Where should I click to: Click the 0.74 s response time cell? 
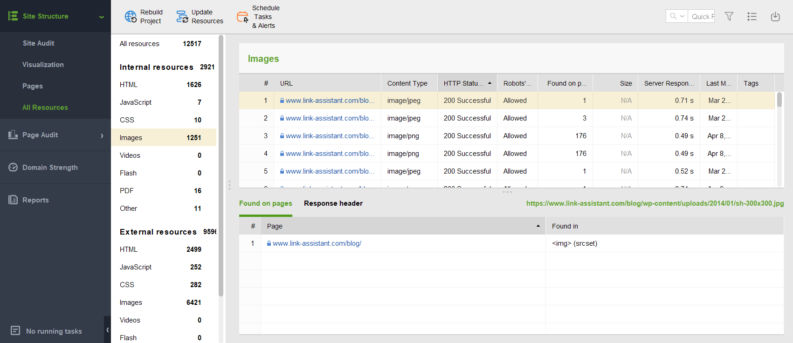point(669,118)
